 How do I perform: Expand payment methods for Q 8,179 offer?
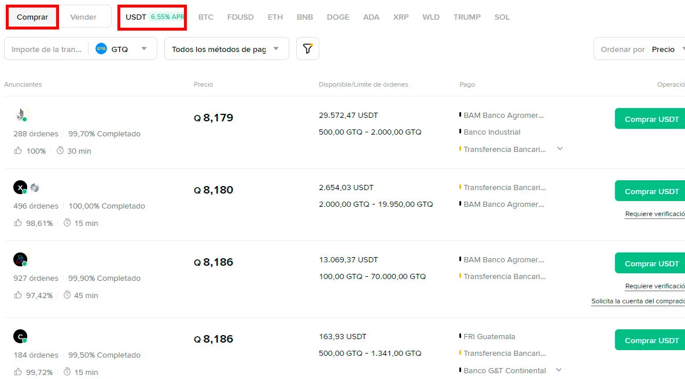pyautogui.click(x=560, y=148)
